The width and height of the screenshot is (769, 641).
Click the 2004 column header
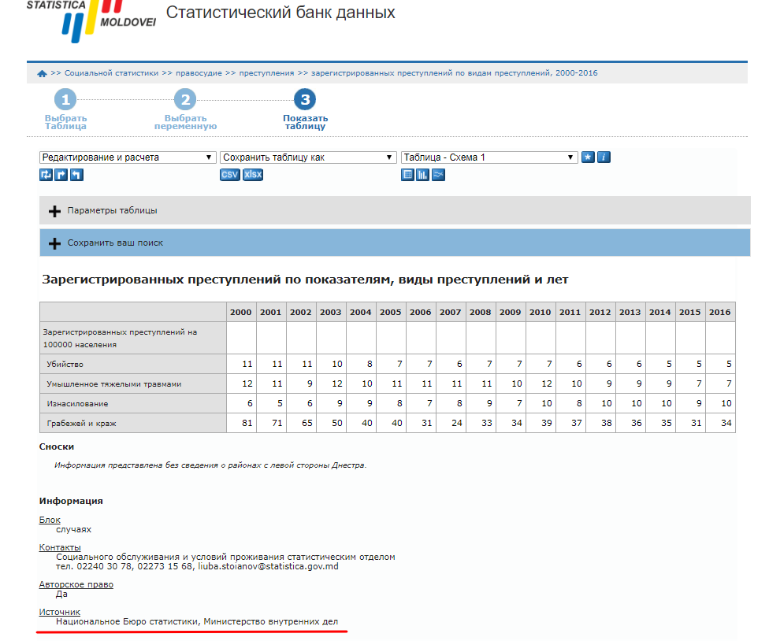pyautogui.click(x=361, y=312)
